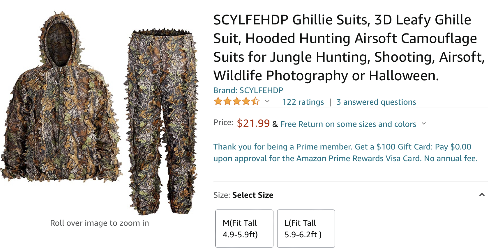
Task: Click the camouflage pants image
Action: pyautogui.click(x=162, y=122)
